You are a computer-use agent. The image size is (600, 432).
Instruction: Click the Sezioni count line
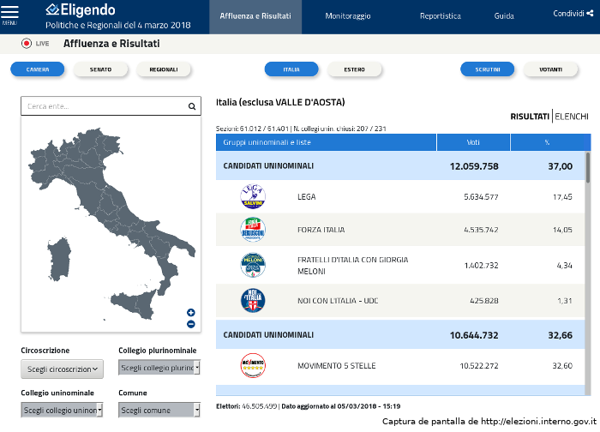click(301, 129)
